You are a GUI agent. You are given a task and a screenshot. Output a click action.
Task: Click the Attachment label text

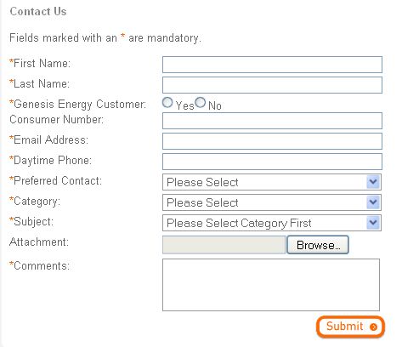(39, 242)
